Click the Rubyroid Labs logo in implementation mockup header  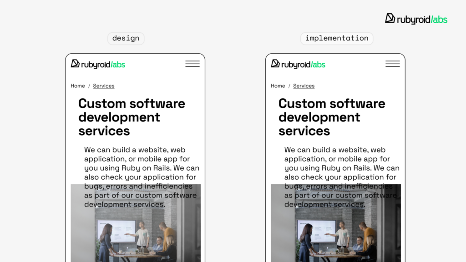coord(298,64)
